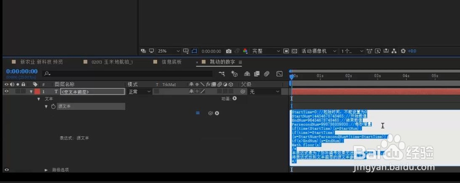Click the TrkMat column header
Screen dimensions: 460x183
[169, 84]
